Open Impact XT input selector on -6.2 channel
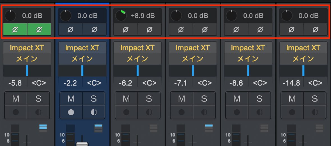 click(138, 48)
